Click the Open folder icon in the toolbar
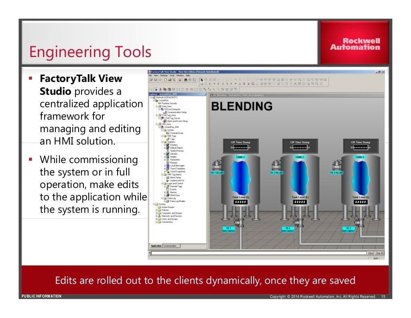This screenshot has width=411, height=318. point(170,79)
